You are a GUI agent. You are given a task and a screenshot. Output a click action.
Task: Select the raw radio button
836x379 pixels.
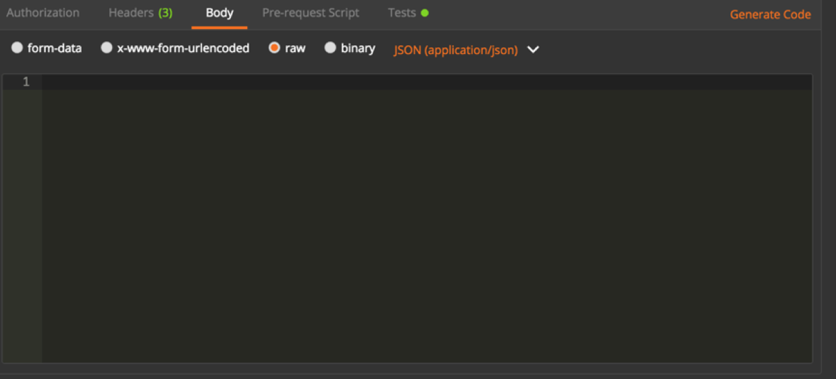point(274,48)
